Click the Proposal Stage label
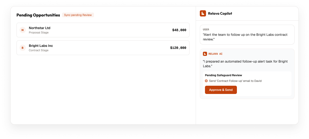 (x=39, y=32)
